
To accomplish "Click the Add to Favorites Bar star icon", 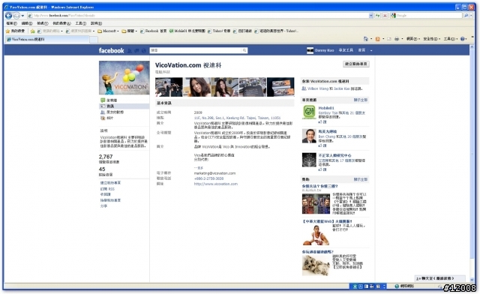I will click(32, 31).
